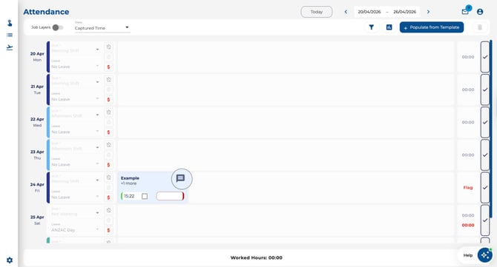This screenshot has width=497, height=267.
Task: Approve the 21 Apr row checkmark
Action: pyautogui.click(x=484, y=89)
